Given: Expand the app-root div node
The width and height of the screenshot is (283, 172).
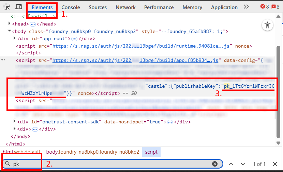Looking at the screenshot, I should [14, 38].
